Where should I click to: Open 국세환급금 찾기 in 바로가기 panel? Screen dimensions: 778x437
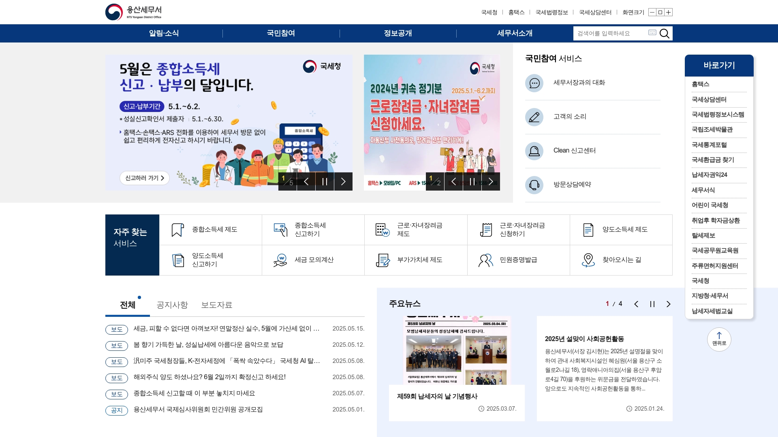pos(713,160)
